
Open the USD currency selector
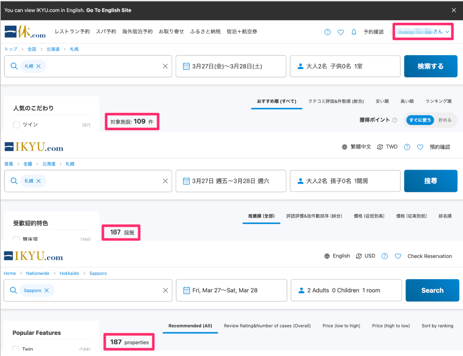(365, 256)
